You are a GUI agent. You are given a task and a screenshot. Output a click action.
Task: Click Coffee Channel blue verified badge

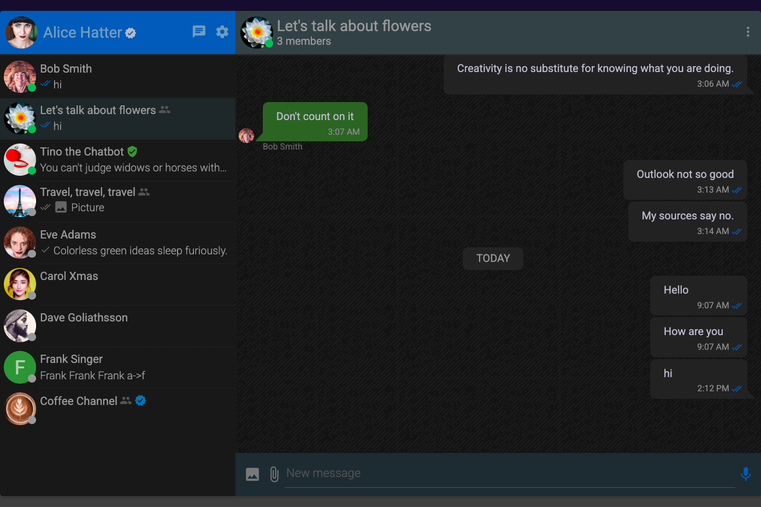tap(140, 401)
